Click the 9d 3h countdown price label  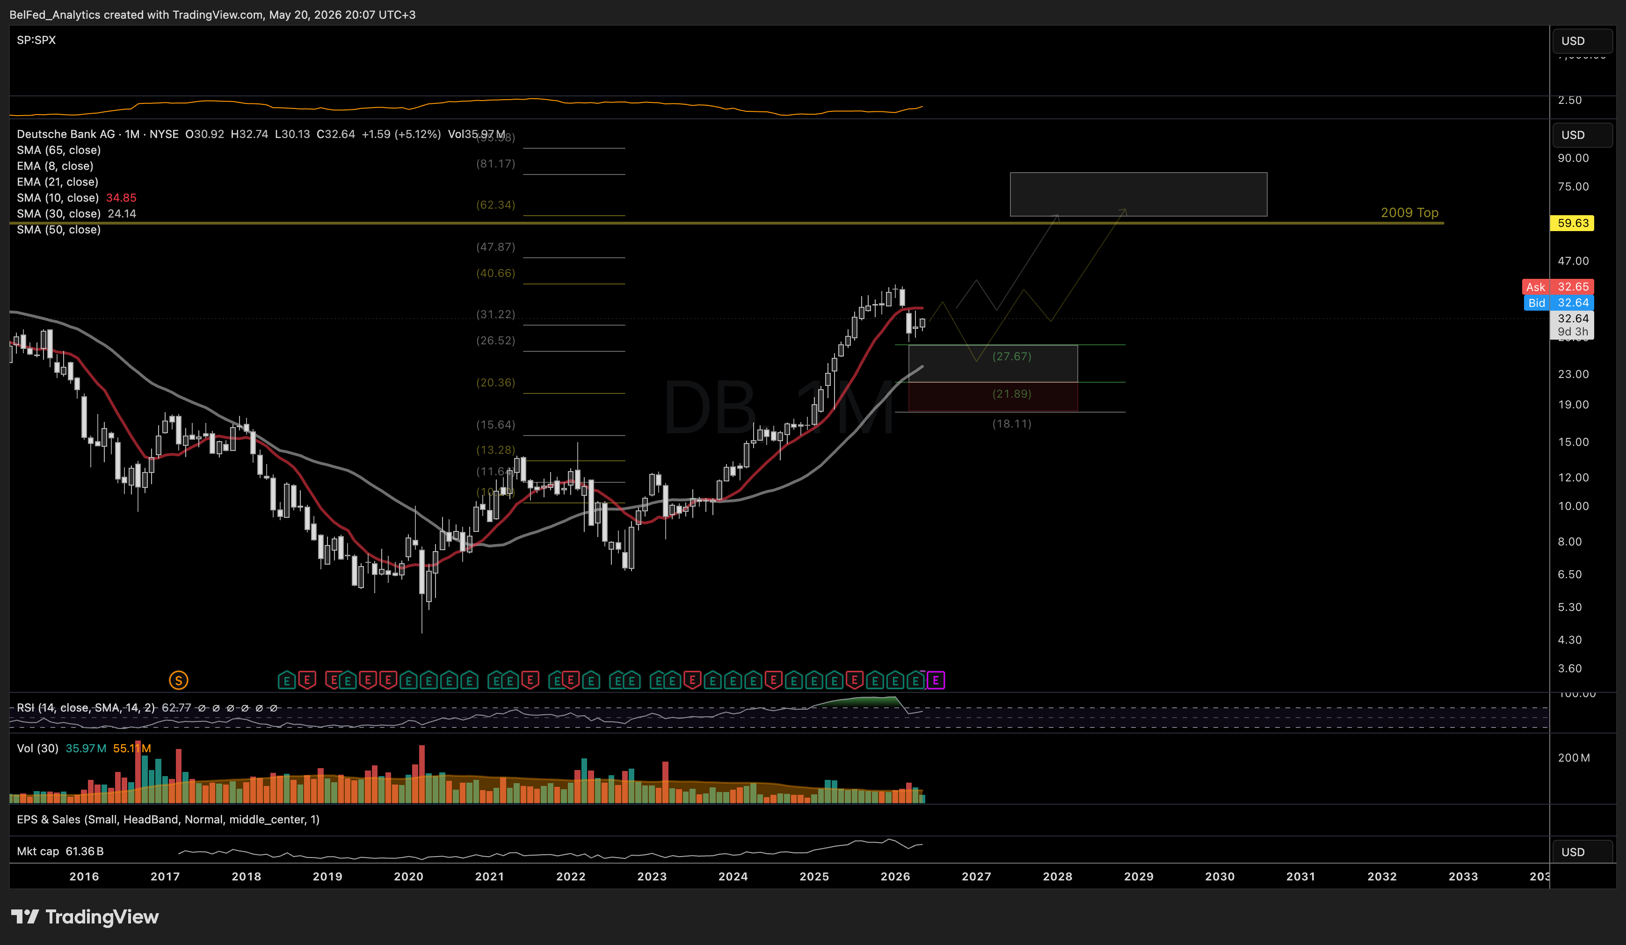[x=1572, y=332]
